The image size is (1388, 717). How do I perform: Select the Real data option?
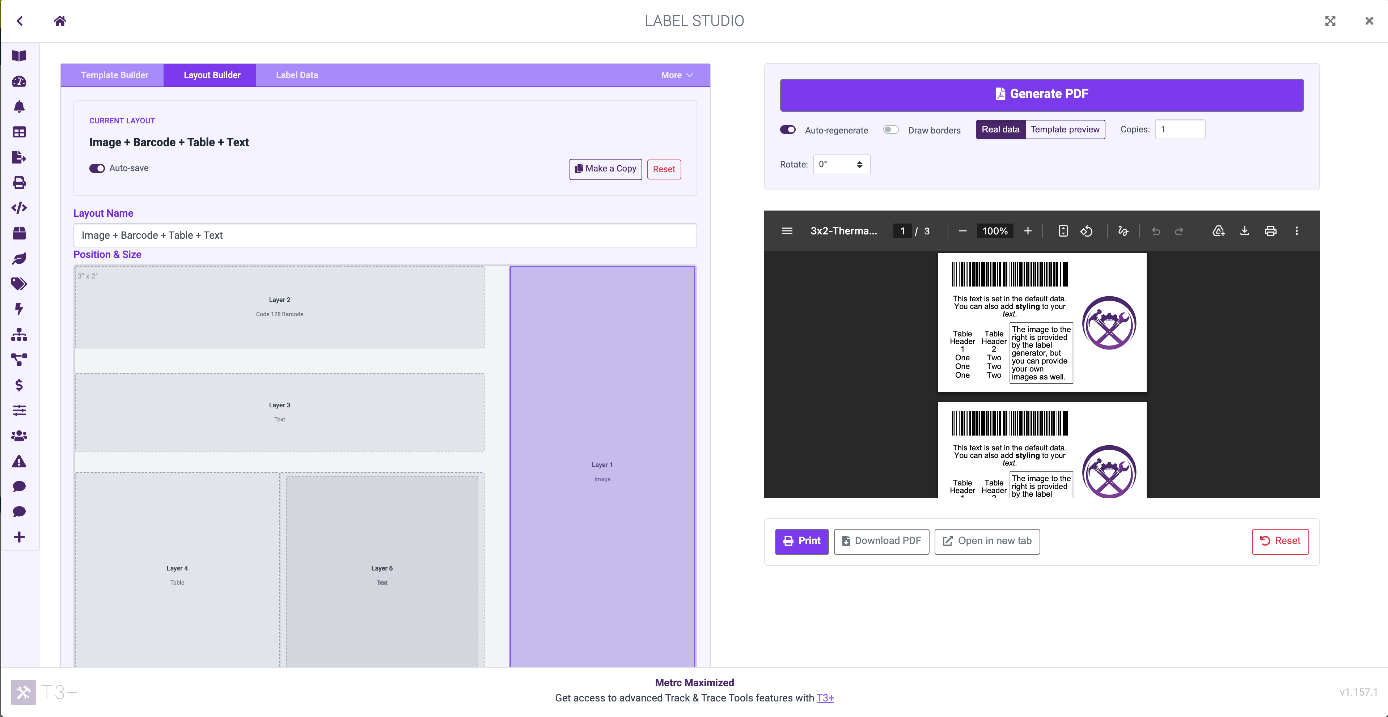(x=1000, y=129)
